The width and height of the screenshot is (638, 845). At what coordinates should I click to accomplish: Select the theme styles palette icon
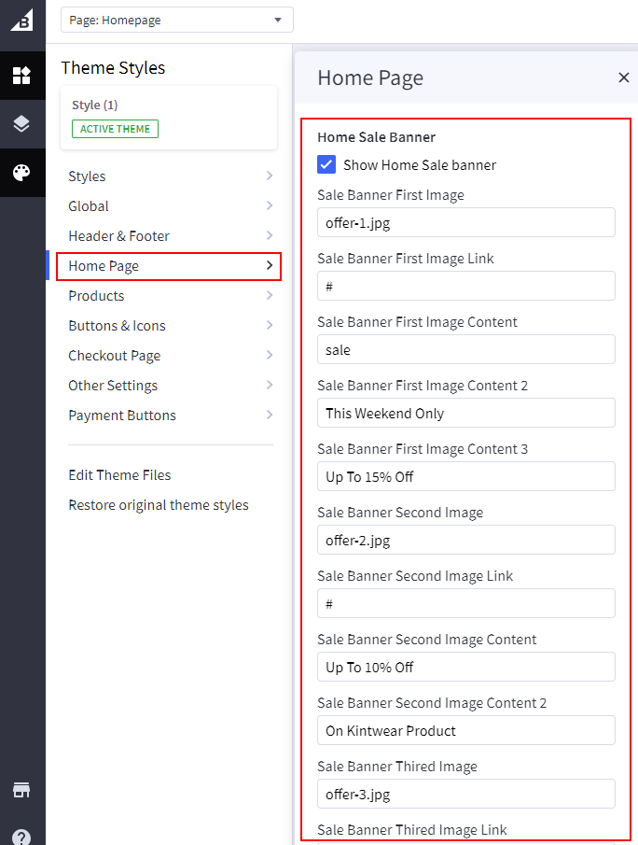(x=21, y=173)
